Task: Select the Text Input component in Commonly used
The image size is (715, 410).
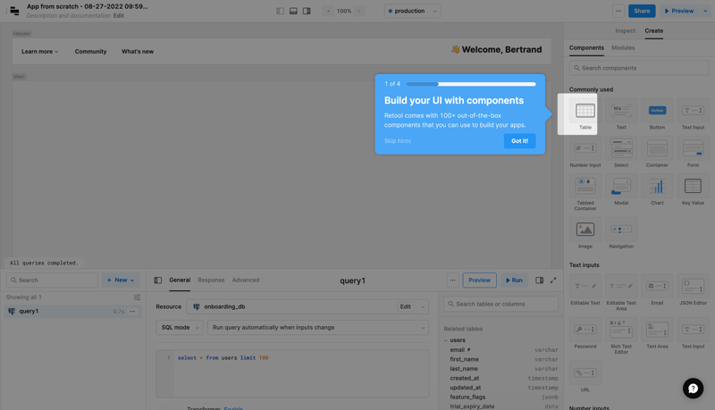Action: (x=694, y=114)
